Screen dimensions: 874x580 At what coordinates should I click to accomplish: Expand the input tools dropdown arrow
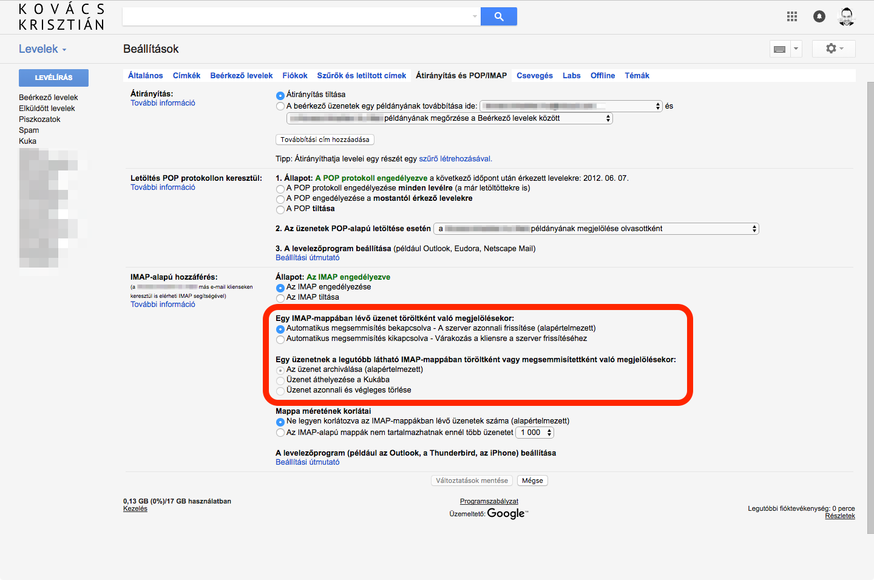[796, 49]
